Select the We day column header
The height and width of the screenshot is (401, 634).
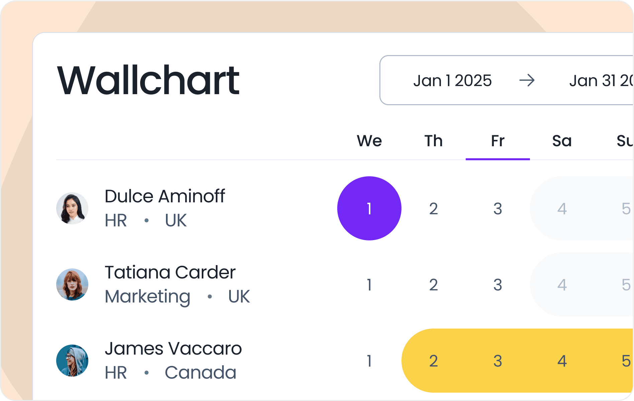[369, 141]
